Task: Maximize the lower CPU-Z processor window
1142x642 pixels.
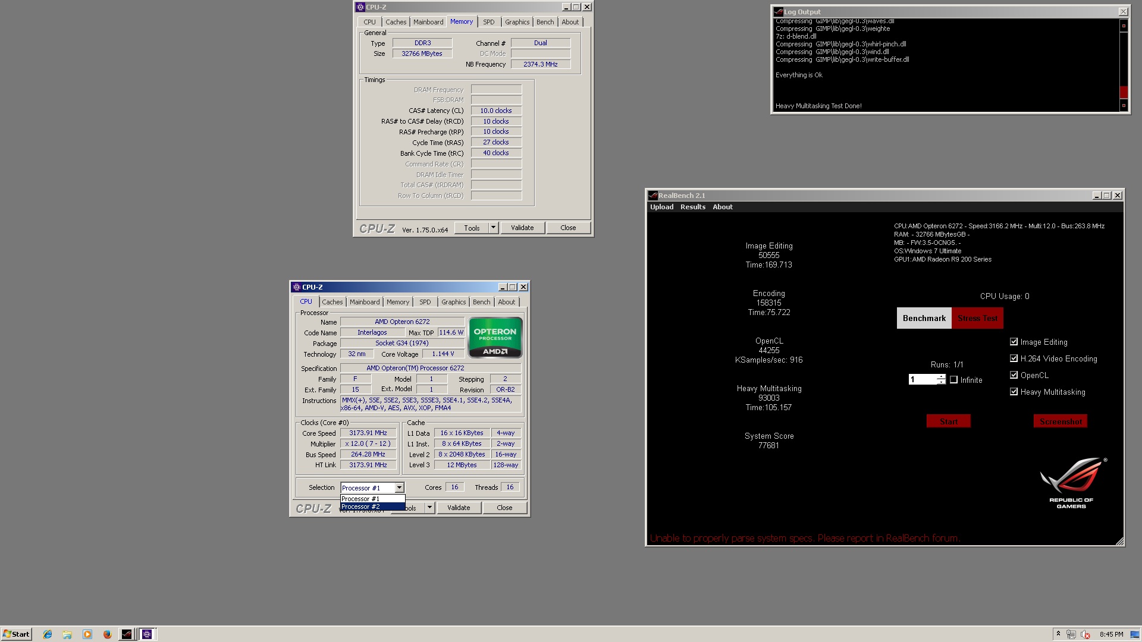Action: click(513, 287)
